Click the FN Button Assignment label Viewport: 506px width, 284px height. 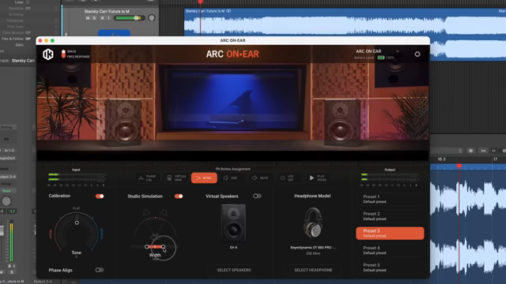click(232, 169)
